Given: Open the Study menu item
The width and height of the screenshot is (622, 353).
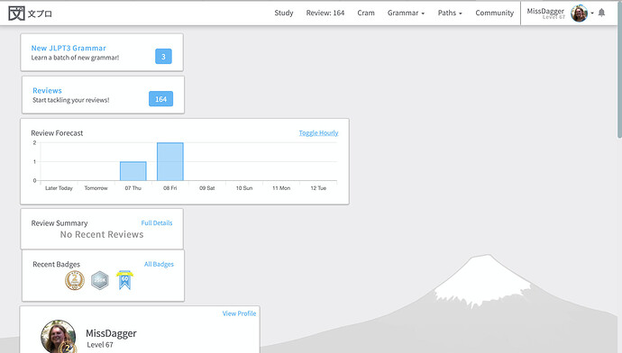Looking at the screenshot, I should 284,14.
